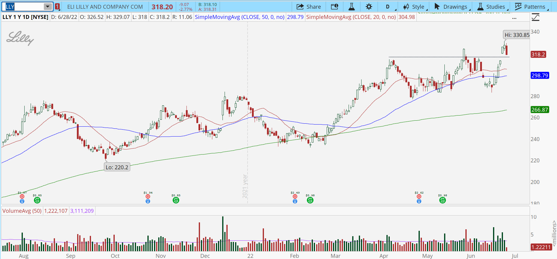Click the blue 298.79 moving average tag
The width and height of the screenshot is (557, 259).
point(540,76)
